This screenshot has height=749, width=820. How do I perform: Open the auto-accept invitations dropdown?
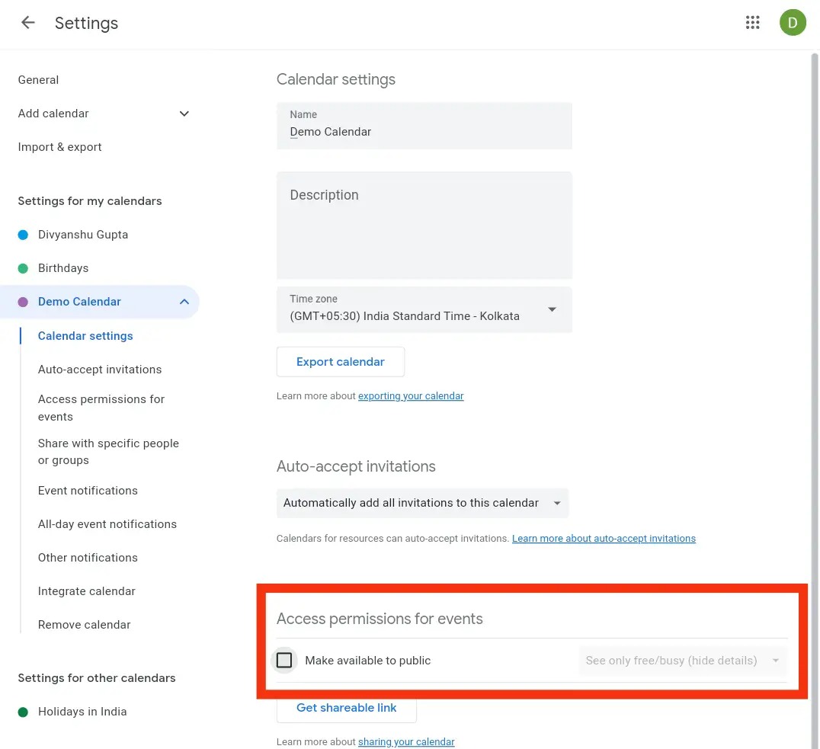[x=557, y=504]
